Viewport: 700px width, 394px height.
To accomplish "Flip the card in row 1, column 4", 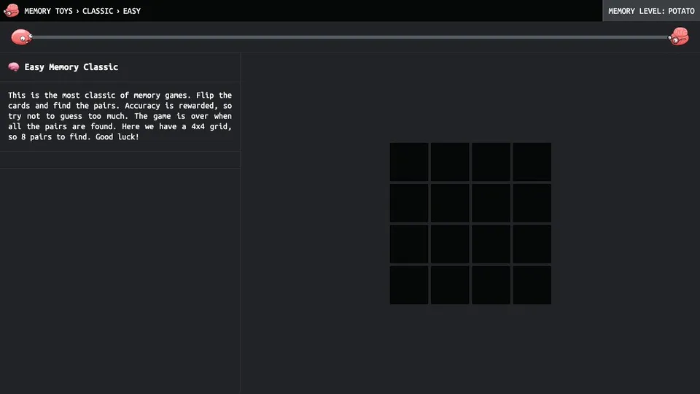I will click(532, 162).
